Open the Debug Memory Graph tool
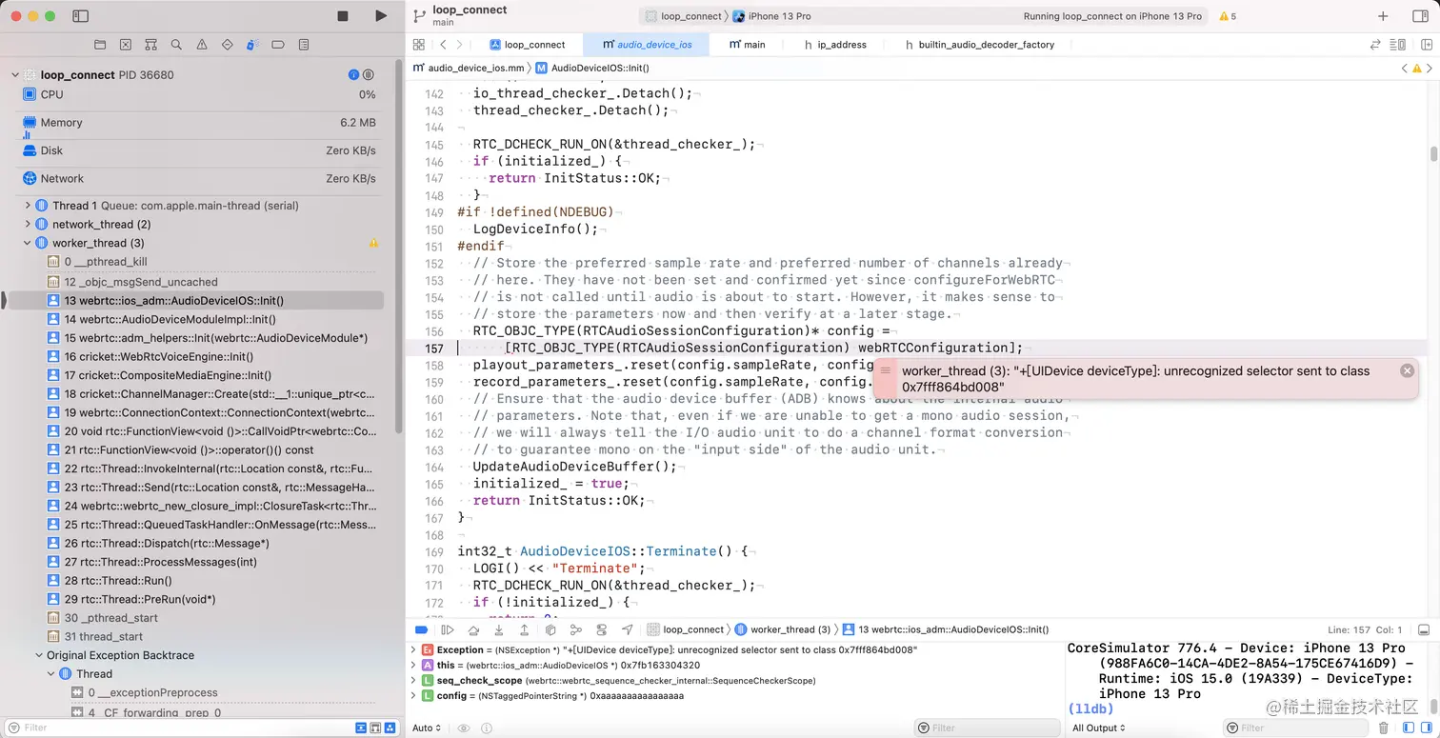The image size is (1440, 738). pos(576,629)
